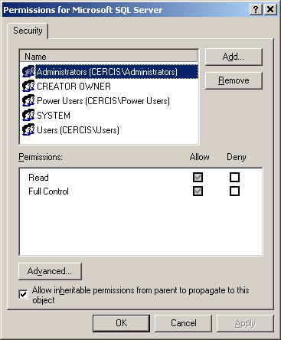
Task: Toggle the Allow checkbox for Read
Action: (x=198, y=178)
